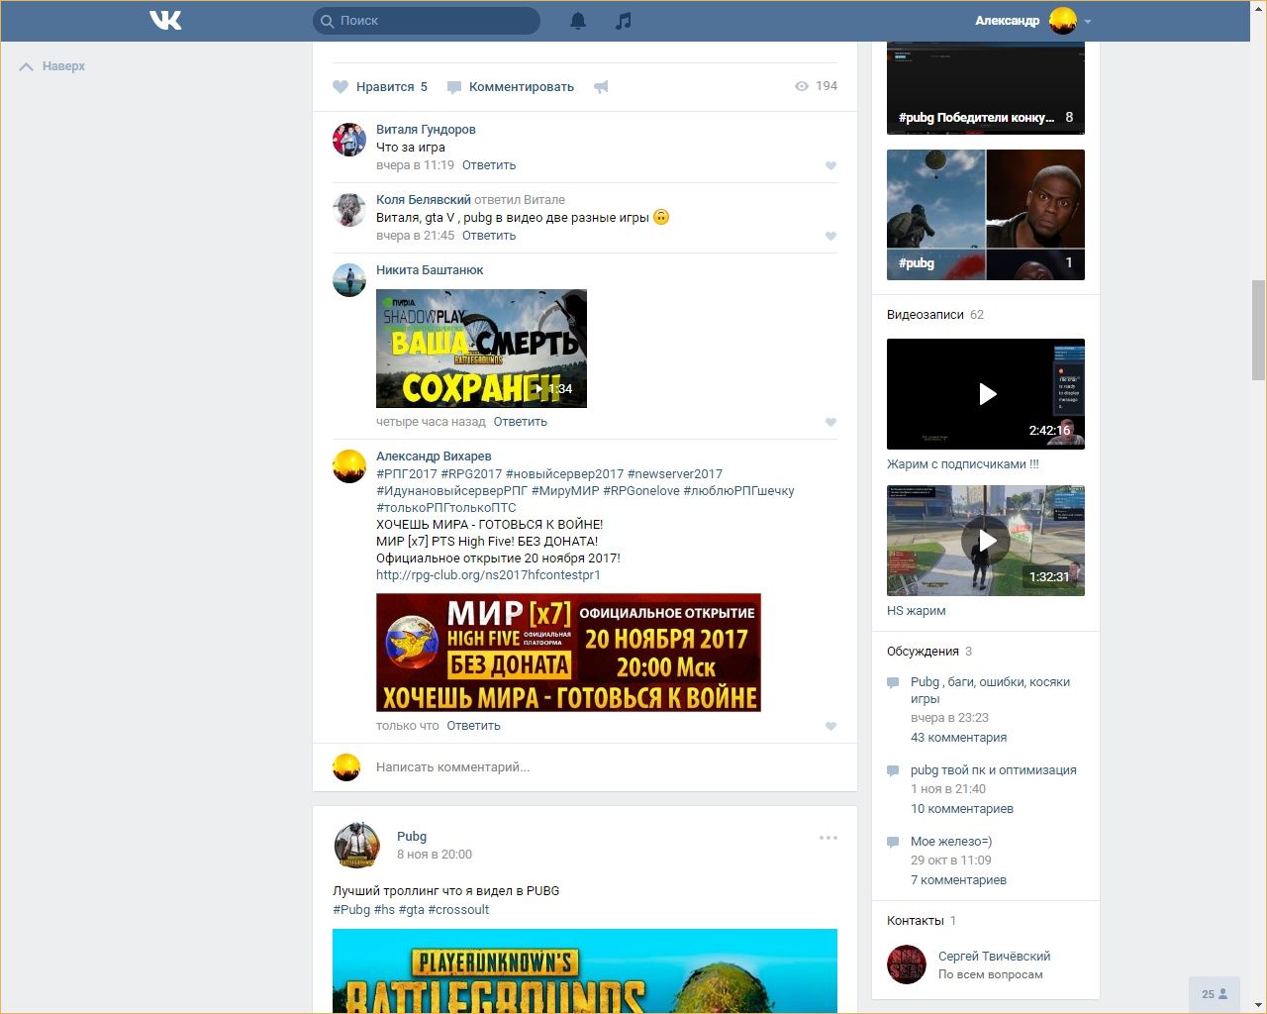Image resolution: width=1267 pixels, height=1014 pixels.
Task: Open discussion Мое железо=)
Action: 951,842
